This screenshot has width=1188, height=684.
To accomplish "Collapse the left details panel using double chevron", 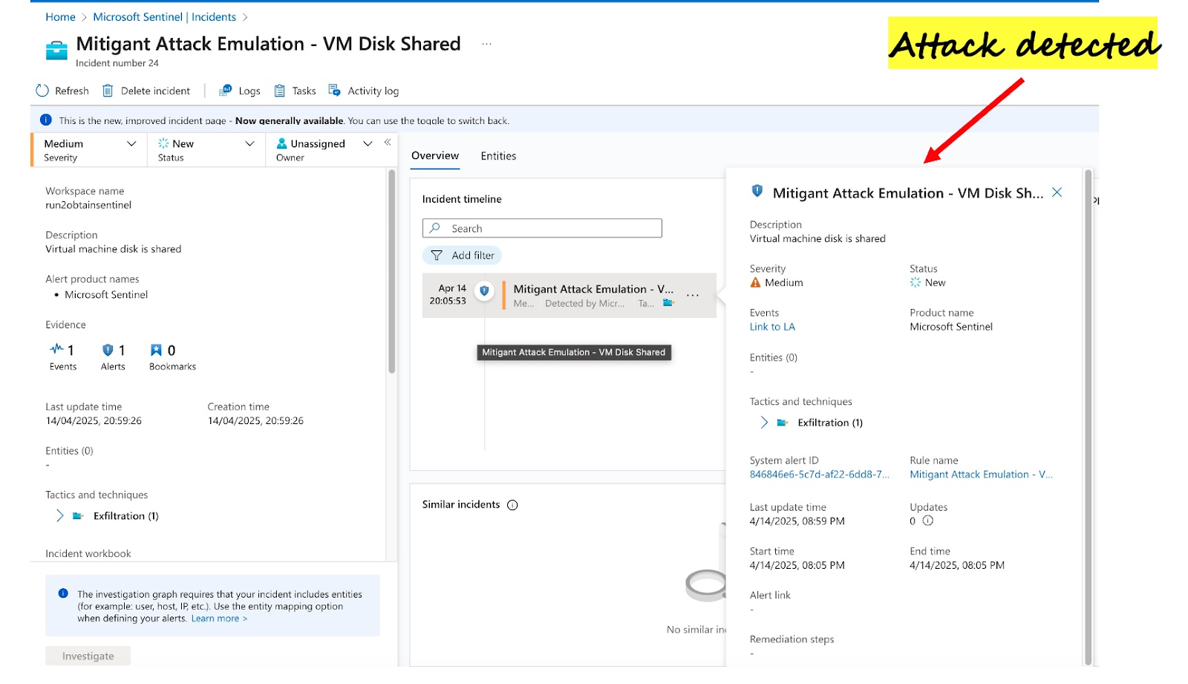I will (388, 142).
